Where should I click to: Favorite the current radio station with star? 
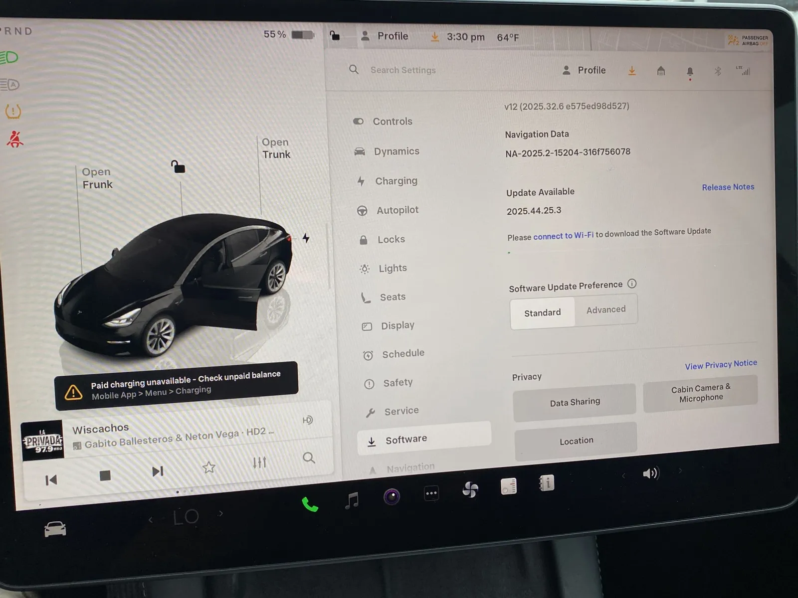click(x=209, y=467)
